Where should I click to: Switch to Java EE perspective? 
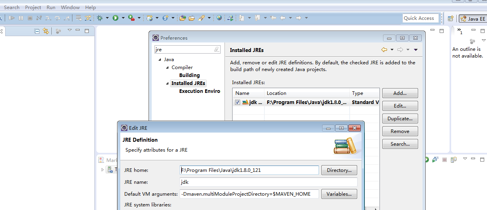[473, 19]
